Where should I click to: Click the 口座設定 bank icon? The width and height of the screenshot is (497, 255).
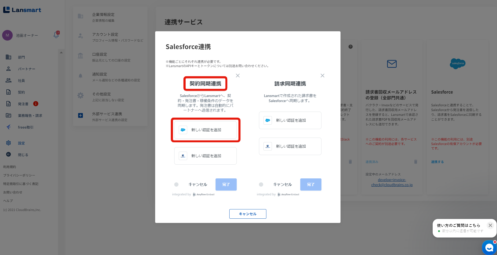80,56
